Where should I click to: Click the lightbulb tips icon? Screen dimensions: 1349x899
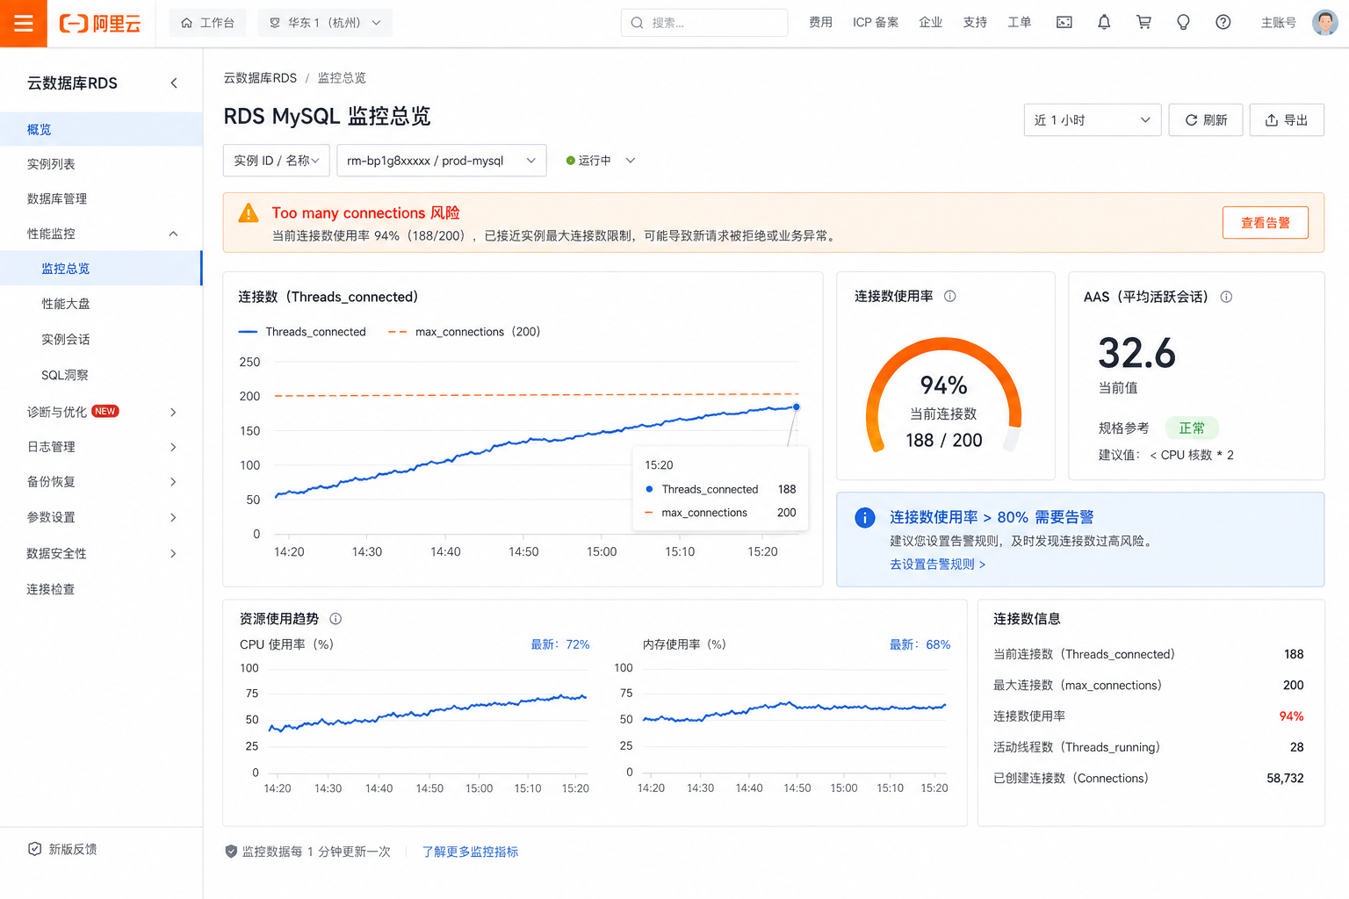(1183, 23)
